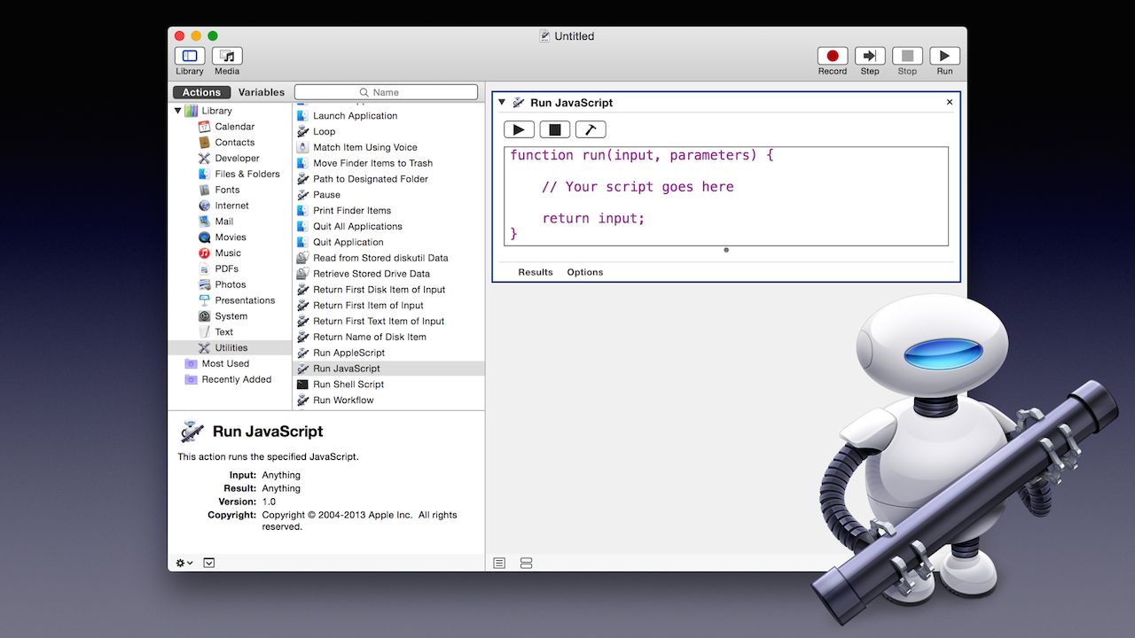The height and width of the screenshot is (638, 1135).
Task: Select the Contacts category
Action: (234, 143)
